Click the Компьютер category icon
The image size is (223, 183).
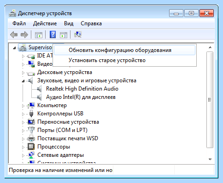coord(31,105)
